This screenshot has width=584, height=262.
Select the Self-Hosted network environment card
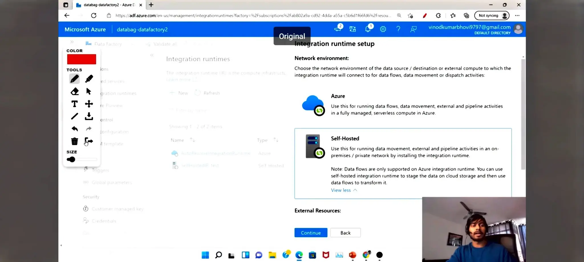coord(403,163)
